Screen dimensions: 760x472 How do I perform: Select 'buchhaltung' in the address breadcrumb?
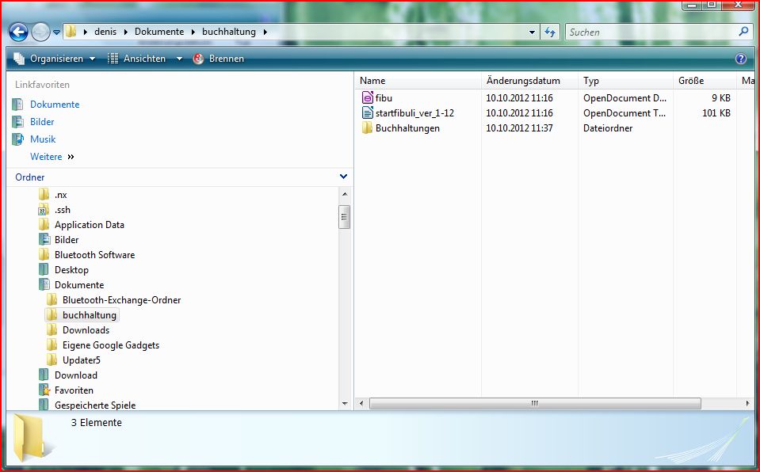[229, 32]
